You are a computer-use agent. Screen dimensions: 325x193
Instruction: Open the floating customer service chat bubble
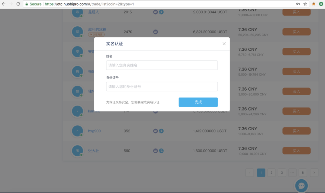pos(302,186)
